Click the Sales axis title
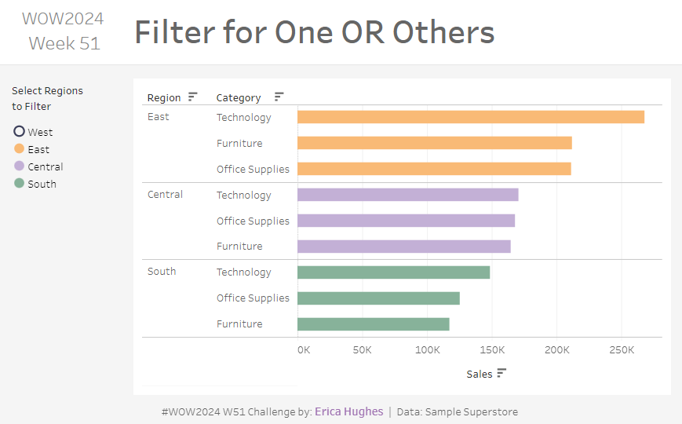 tap(479, 374)
